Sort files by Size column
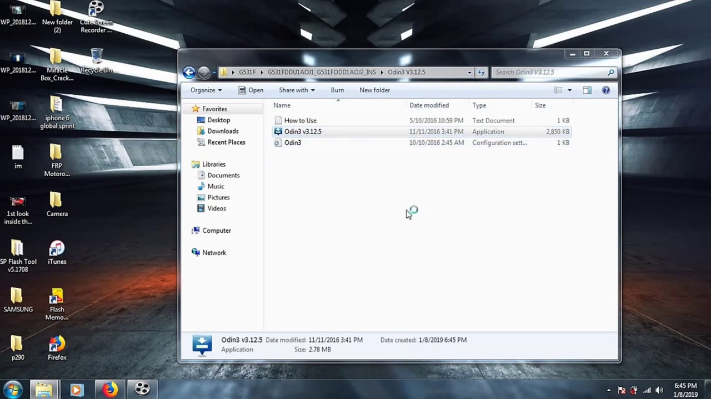The width and height of the screenshot is (711, 399). [552, 105]
